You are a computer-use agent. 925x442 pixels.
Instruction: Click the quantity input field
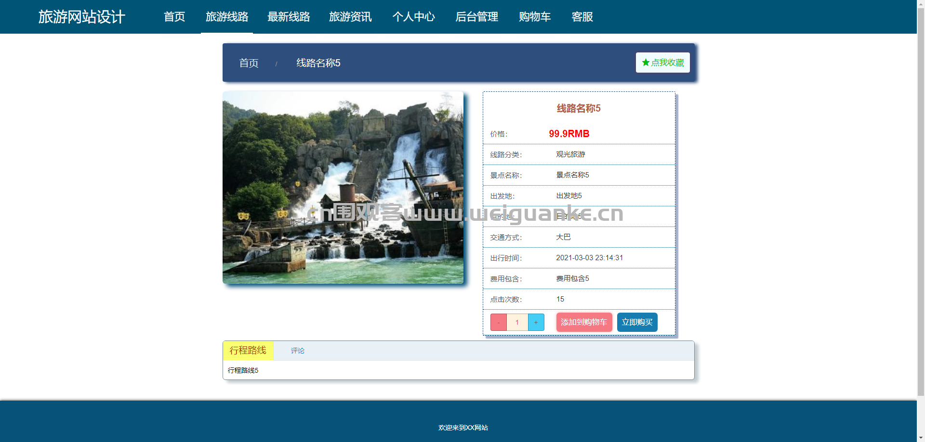tap(517, 322)
